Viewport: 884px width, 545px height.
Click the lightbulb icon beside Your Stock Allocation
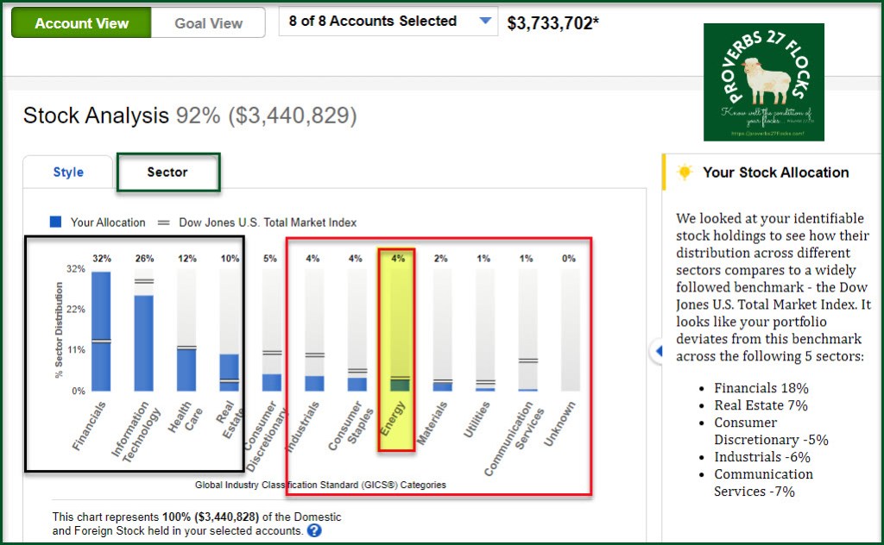coord(685,172)
